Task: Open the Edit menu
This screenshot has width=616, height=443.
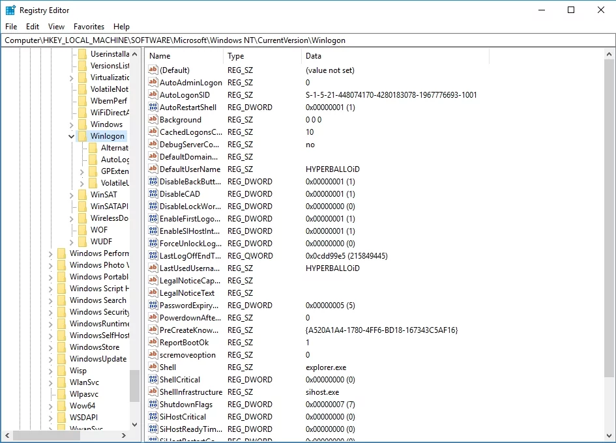Action: [33, 27]
